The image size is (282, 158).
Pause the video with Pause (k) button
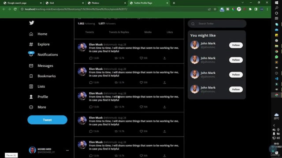11,155
